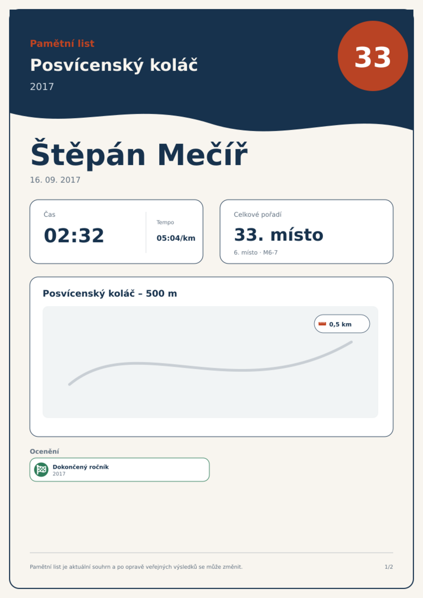This screenshot has height=598, width=423.
Task: Click the date 16. 09. 2017
Action: pos(55,180)
